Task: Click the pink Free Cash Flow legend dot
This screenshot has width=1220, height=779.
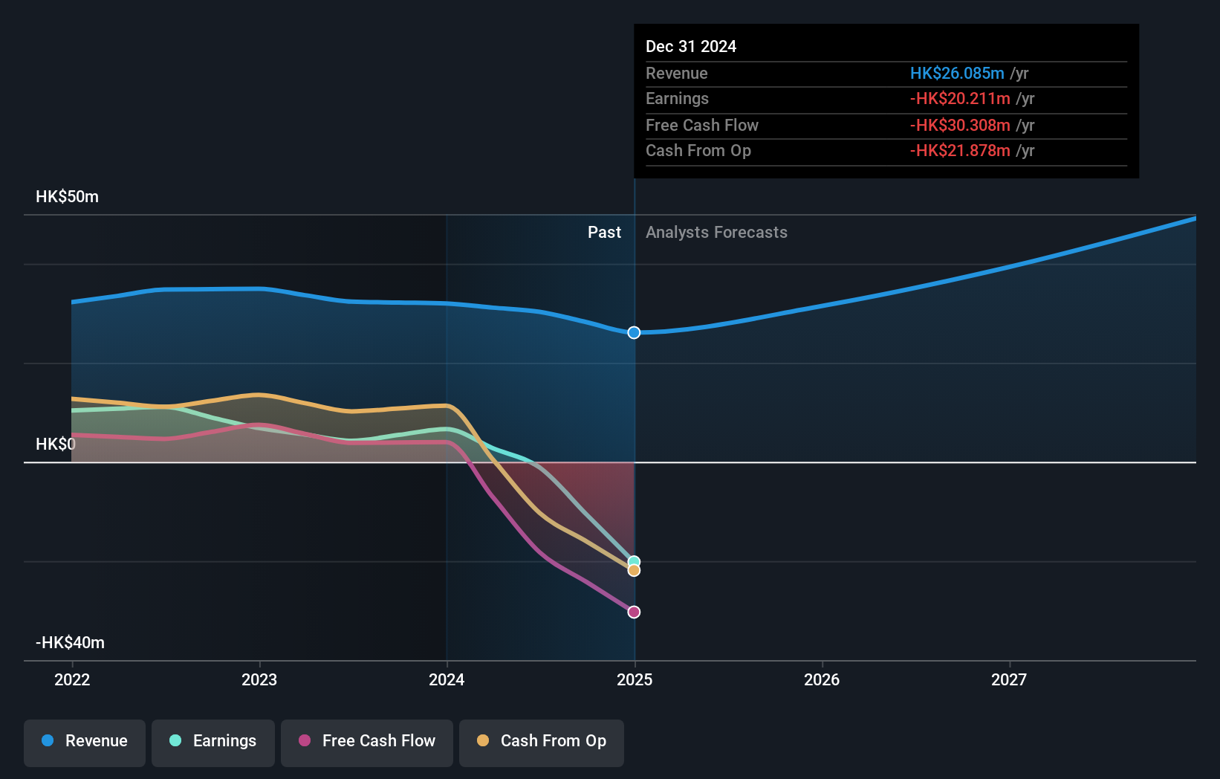Action: (x=305, y=740)
